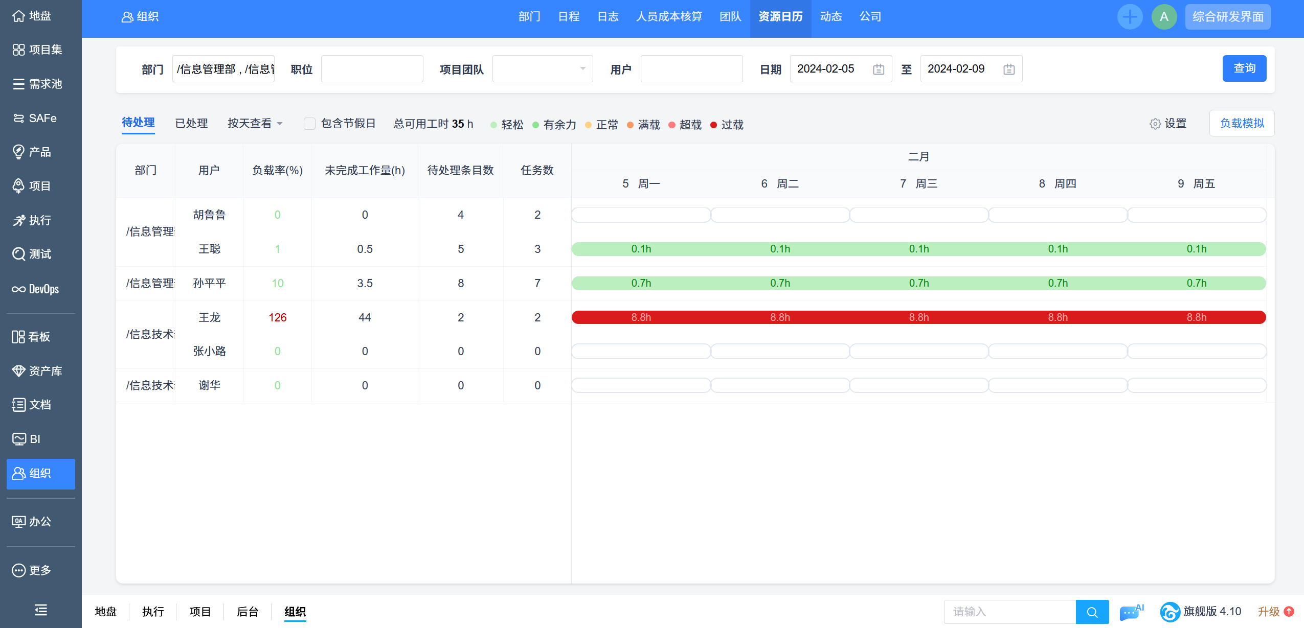Click the blue plus quick-create icon
The width and height of the screenshot is (1304, 628).
click(1129, 17)
